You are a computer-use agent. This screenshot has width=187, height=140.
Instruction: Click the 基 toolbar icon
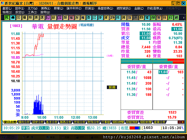pyautogui.click(x=159, y=18)
